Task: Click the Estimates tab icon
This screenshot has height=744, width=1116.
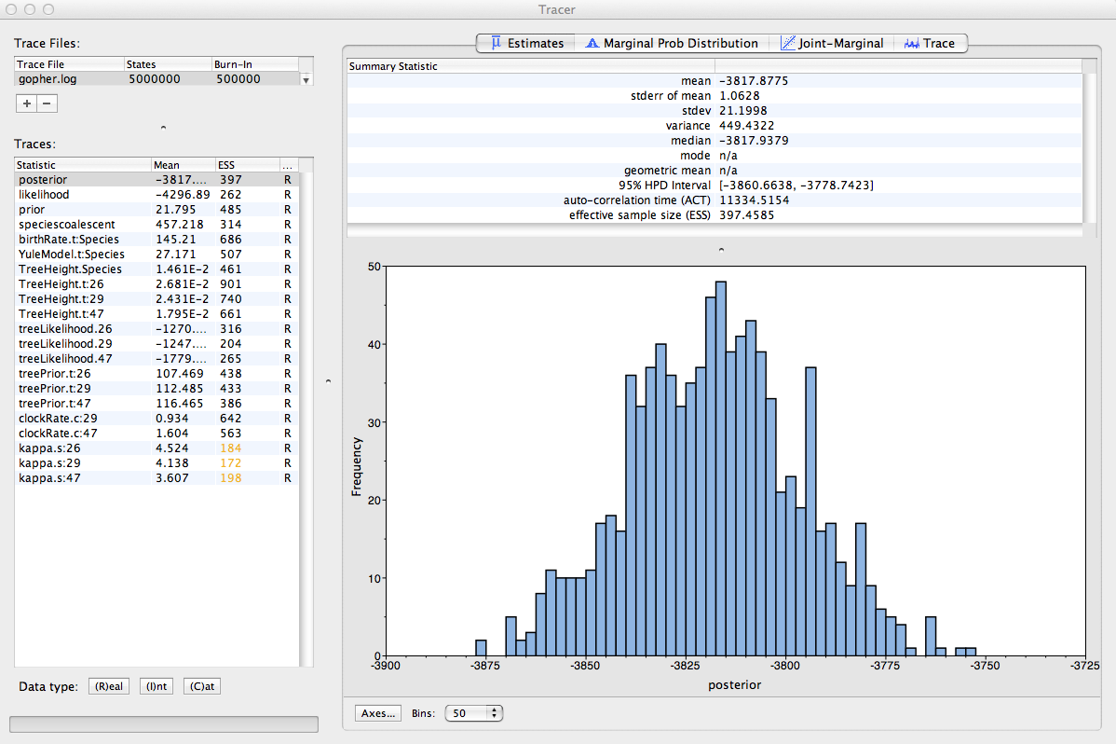Action: coord(497,43)
